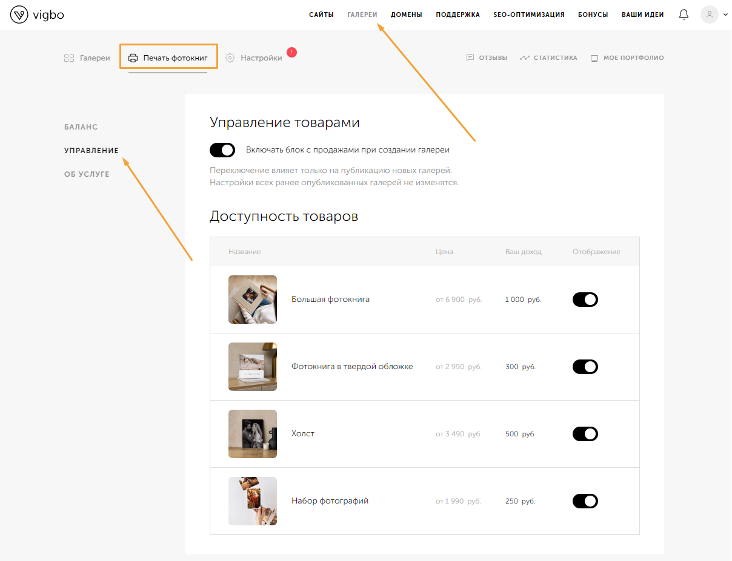Go to SEO-оптимизация in top menu
Screen dimensions: 732x561
click(528, 15)
